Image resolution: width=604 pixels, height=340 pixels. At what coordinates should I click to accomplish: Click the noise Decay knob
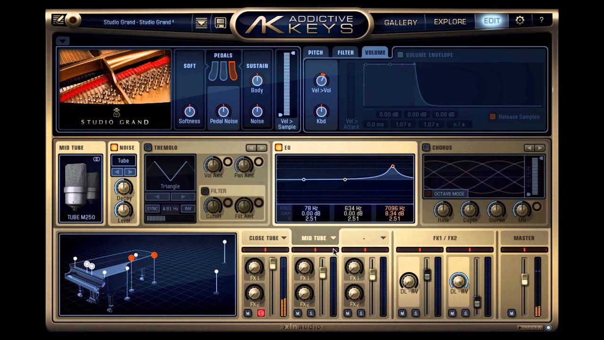click(124, 187)
